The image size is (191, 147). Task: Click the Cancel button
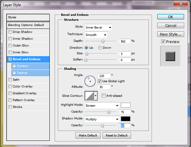coord(171,25)
